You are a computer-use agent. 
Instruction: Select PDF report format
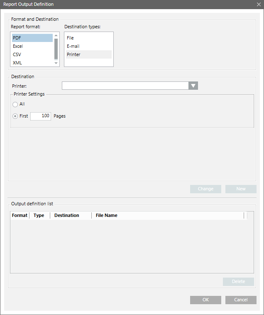click(32, 38)
